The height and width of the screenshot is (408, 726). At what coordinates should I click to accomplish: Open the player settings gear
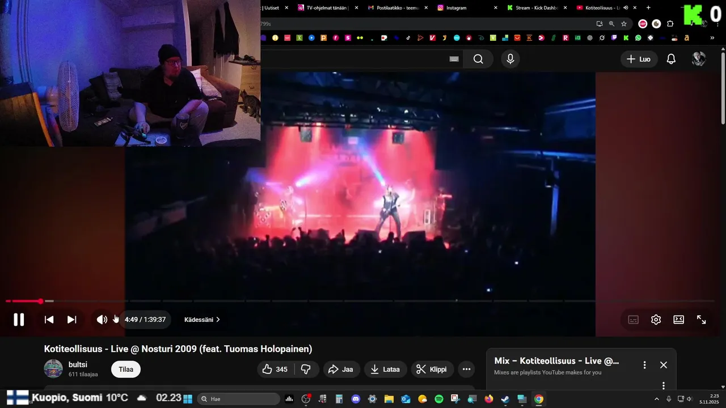click(x=656, y=320)
